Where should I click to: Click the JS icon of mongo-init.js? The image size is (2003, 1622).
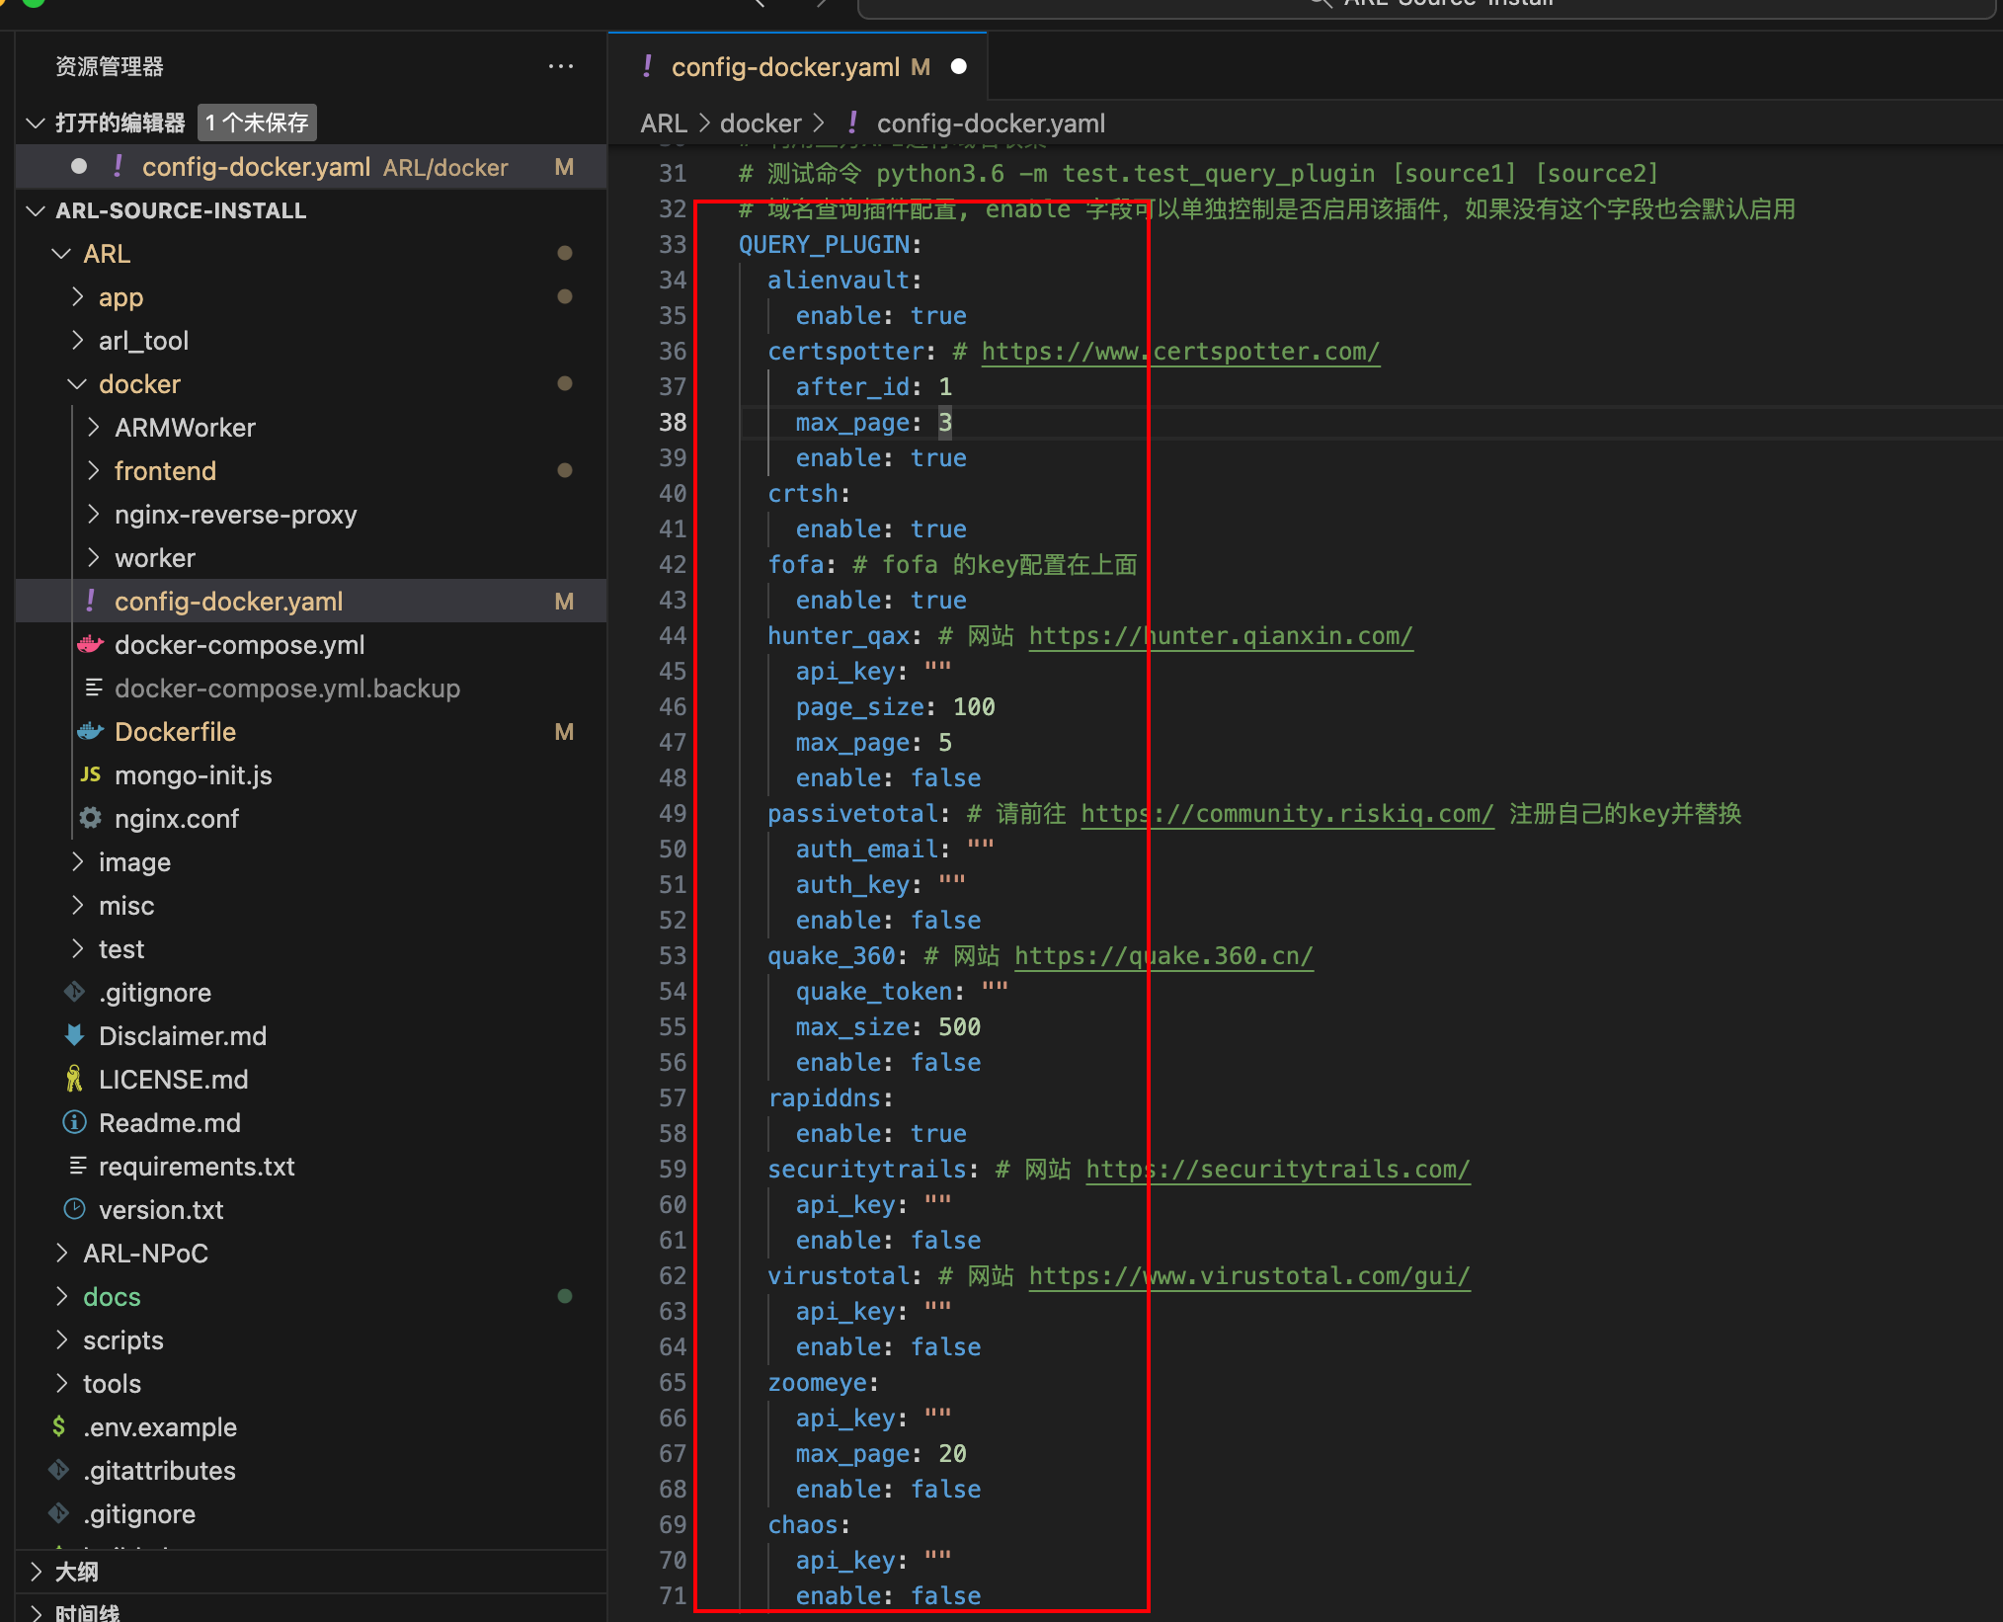click(x=90, y=775)
